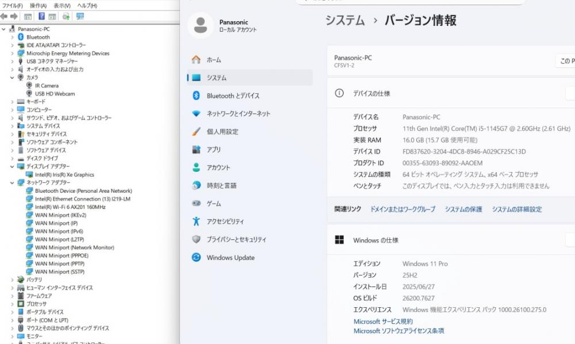Expand the キーボード category
The width and height of the screenshot is (575, 344).
pyautogui.click(x=12, y=102)
